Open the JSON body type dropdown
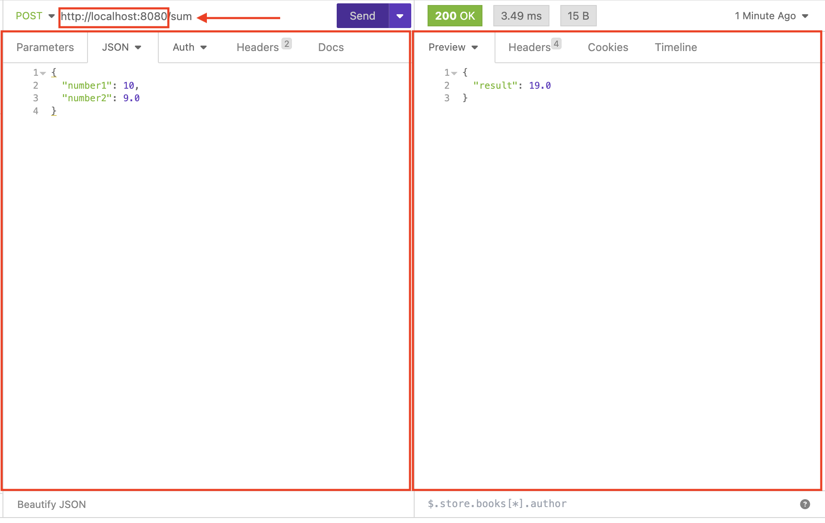The width and height of the screenshot is (825, 523). coord(121,47)
